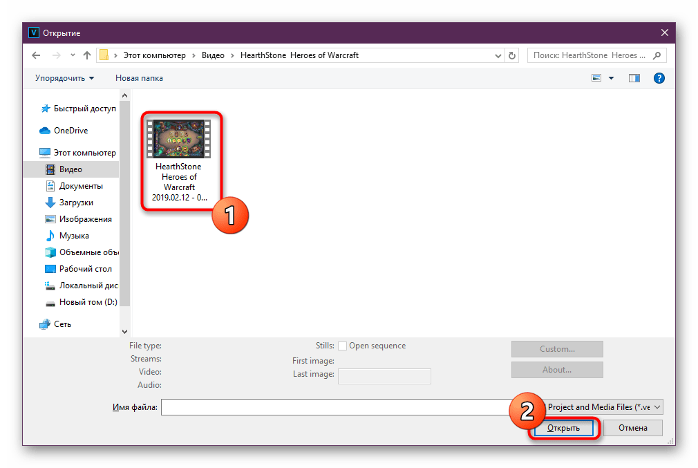Open 'Документы' folder in sidebar
The width and height of the screenshot is (698, 468).
[x=75, y=186]
